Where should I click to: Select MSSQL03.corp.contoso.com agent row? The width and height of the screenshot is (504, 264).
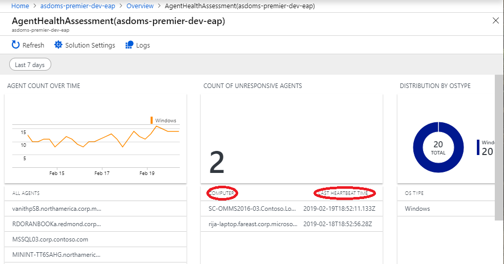coord(95,239)
